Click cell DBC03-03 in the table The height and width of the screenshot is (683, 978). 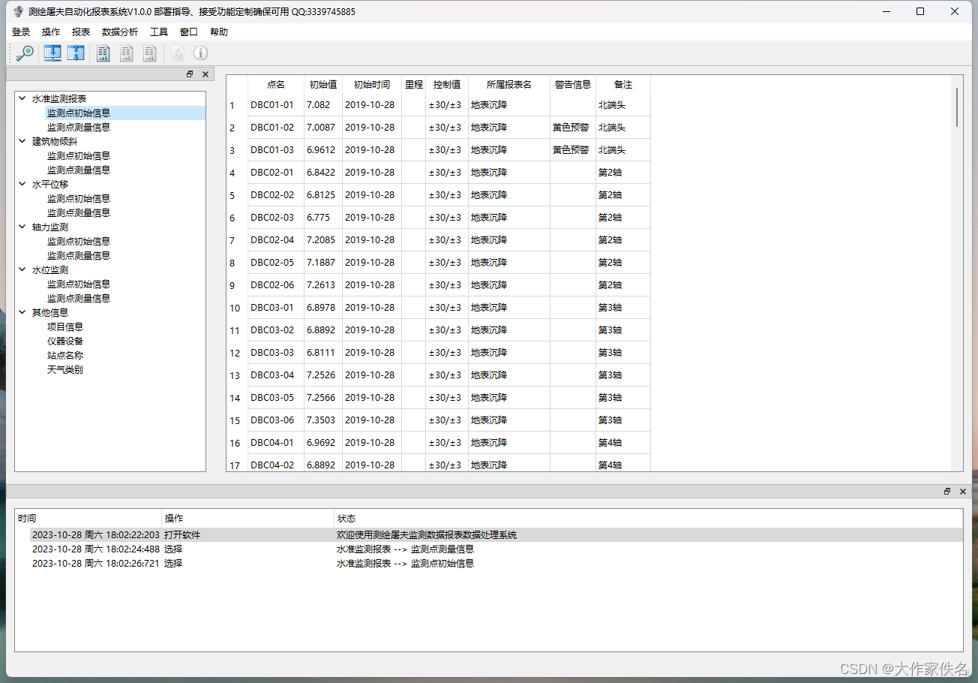[276, 353]
